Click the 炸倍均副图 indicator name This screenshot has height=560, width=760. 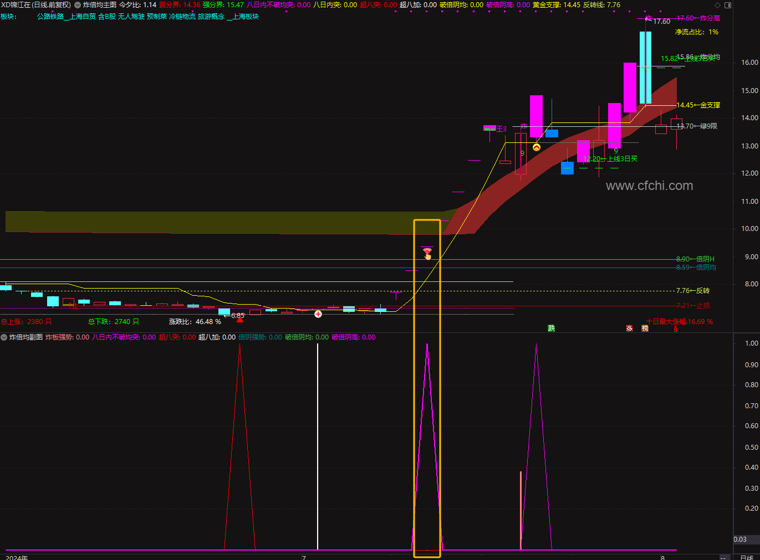click(x=25, y=337)
